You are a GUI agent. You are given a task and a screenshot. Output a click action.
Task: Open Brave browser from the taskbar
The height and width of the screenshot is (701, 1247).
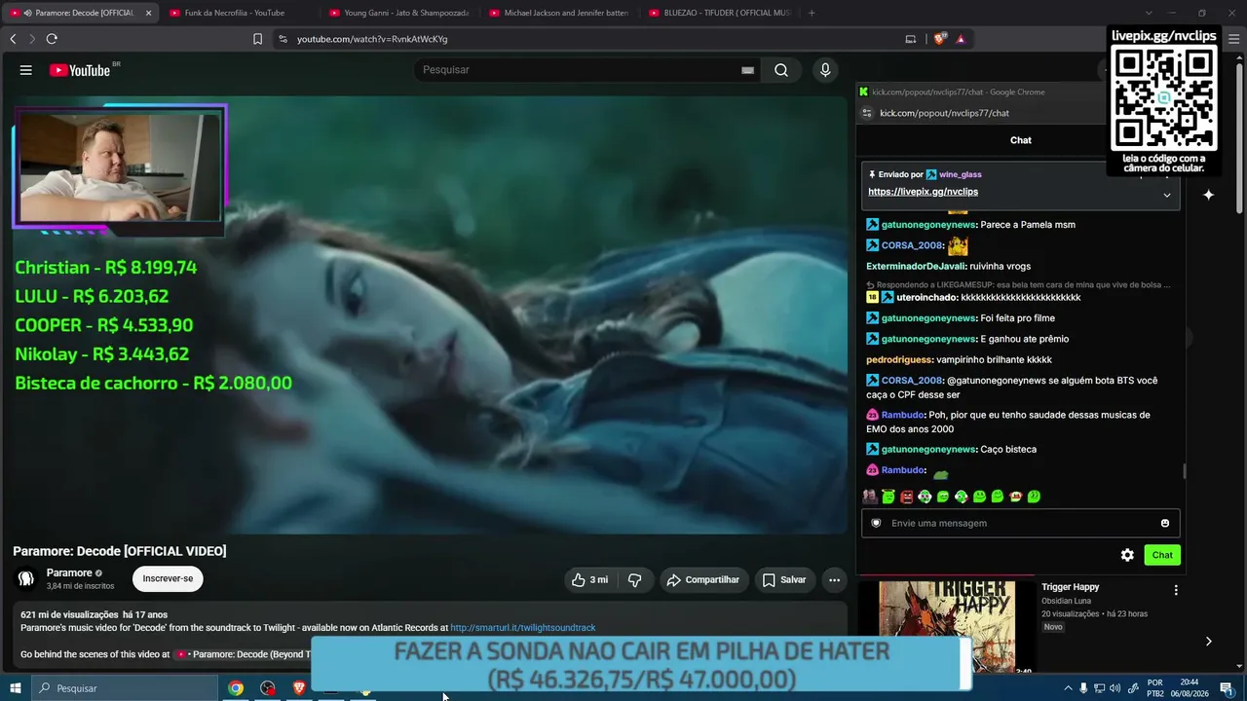point(299,688)
